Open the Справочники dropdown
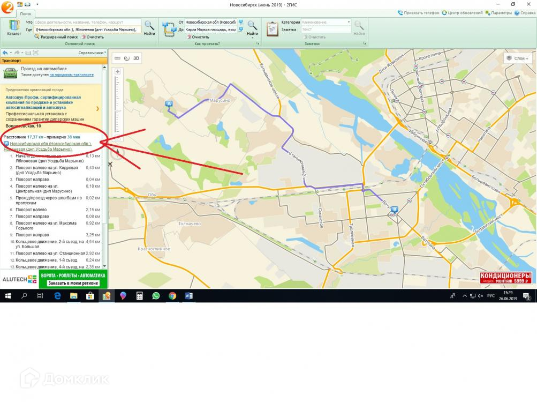The image size is (537, 402). [92, 53]
